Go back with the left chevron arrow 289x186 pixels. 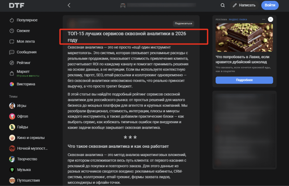tap(69, 5)
